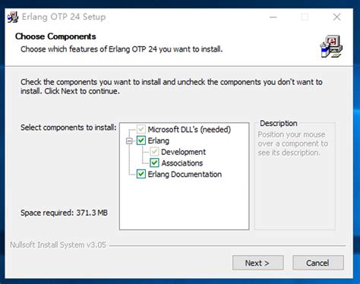Close the setup window

[336, 17]
